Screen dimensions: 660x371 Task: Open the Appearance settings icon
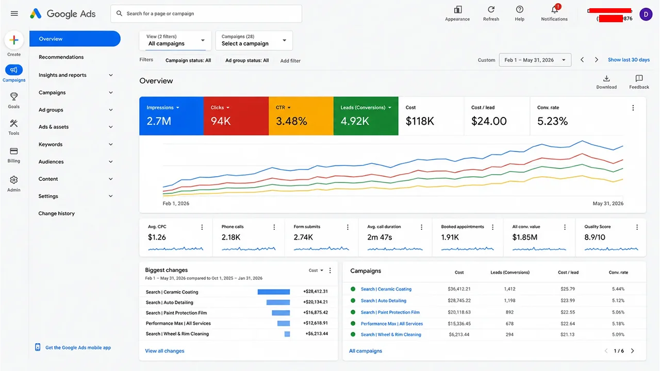click(457, 10)
